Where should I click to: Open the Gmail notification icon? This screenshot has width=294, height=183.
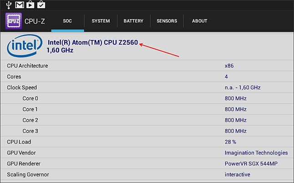pyautogui.click(x=20, y=5)
